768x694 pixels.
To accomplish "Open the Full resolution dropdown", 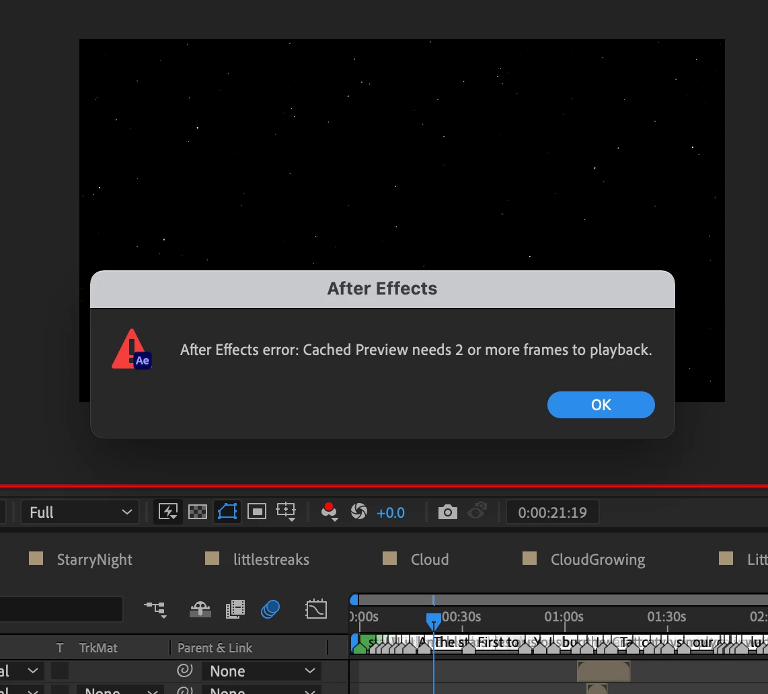I will pyautogui.click(x=80, y=512).
